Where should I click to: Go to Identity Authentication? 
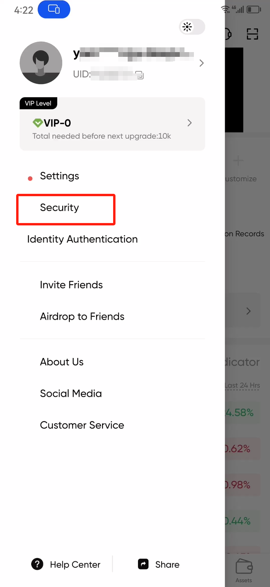(82, 239)
